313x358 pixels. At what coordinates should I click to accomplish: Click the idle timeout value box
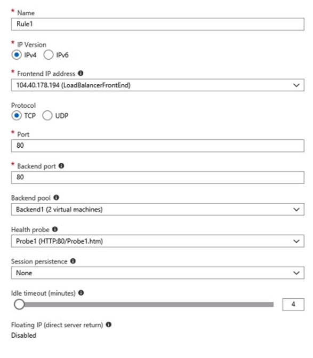pyautogui.click(x=293, y=304)
